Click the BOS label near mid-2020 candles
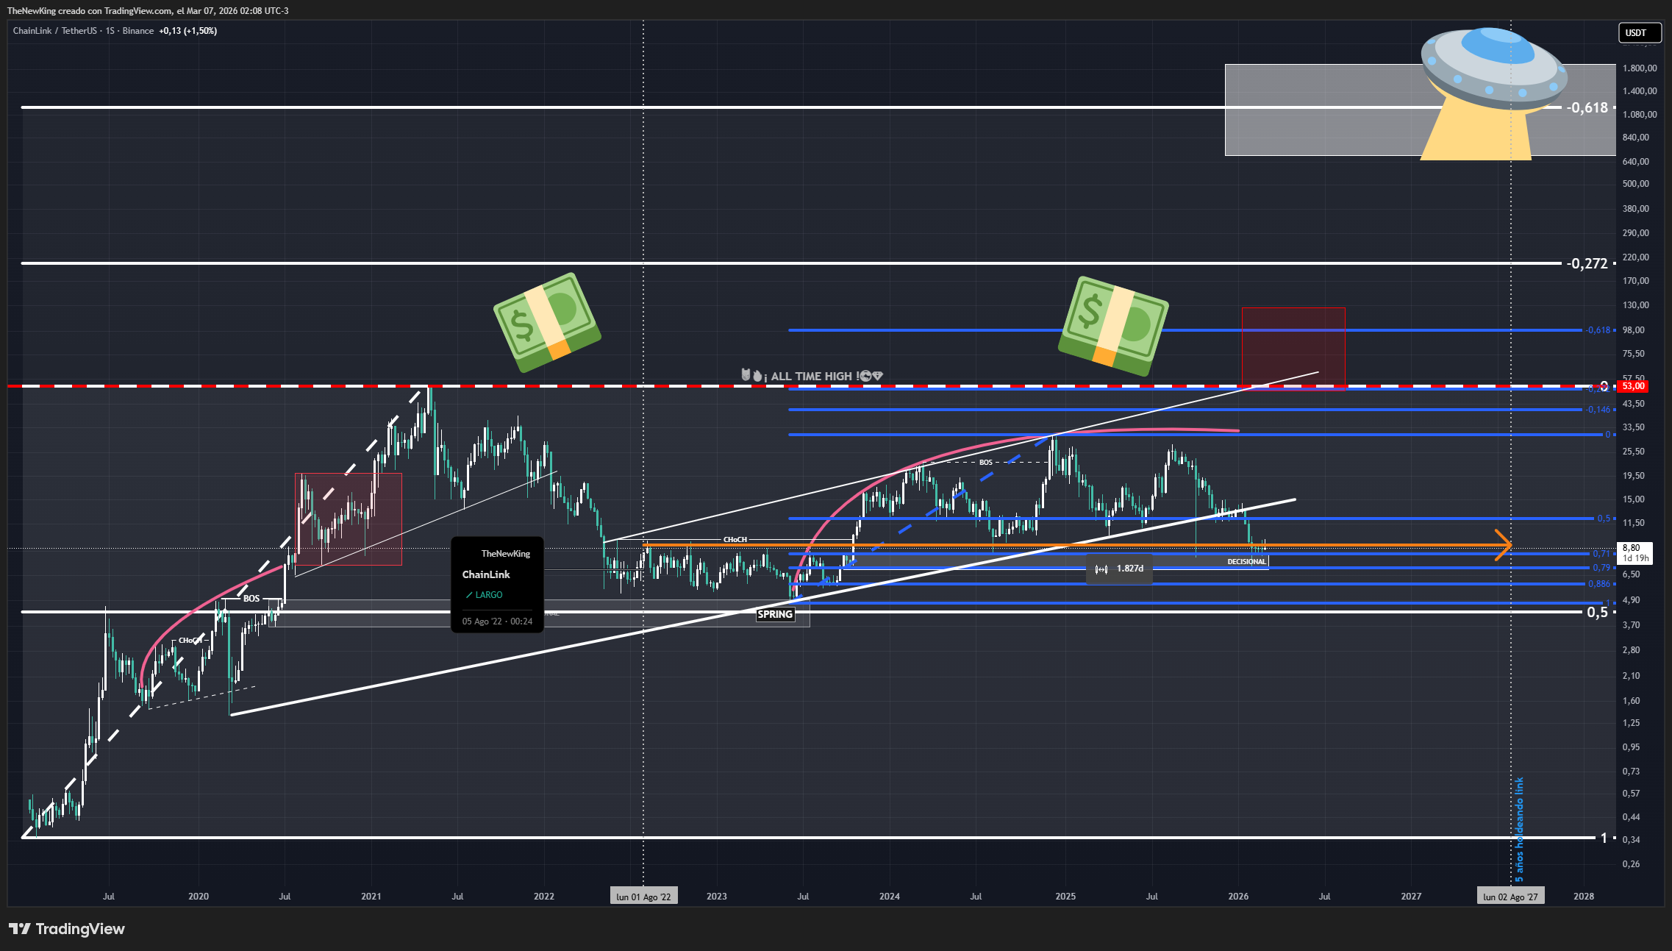Viewport: 1672px width, 951px height. (x=251, y=599)
